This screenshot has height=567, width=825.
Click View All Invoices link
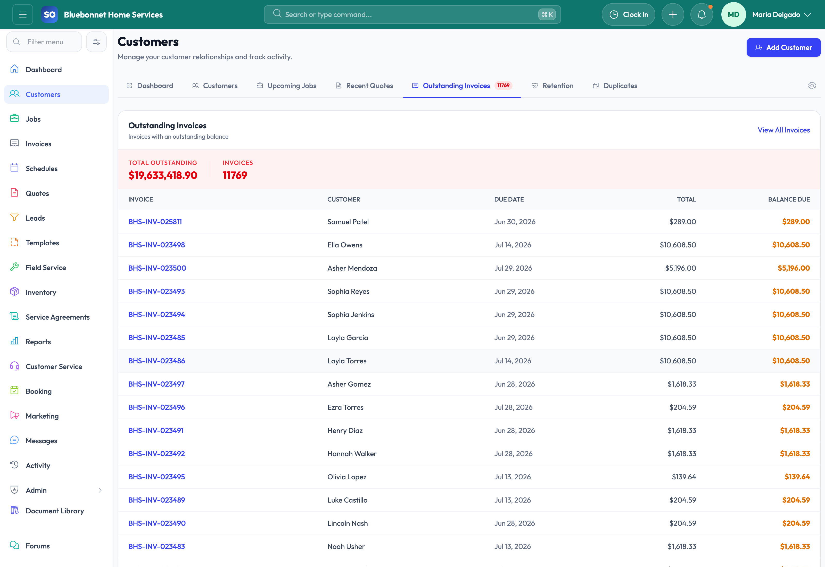point(784,130)
